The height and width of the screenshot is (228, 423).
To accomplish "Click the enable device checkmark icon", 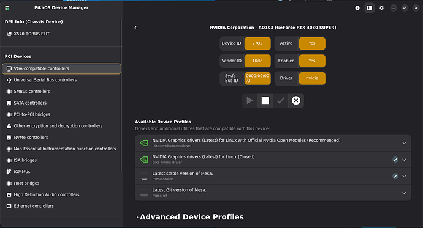I will [281, 101].
